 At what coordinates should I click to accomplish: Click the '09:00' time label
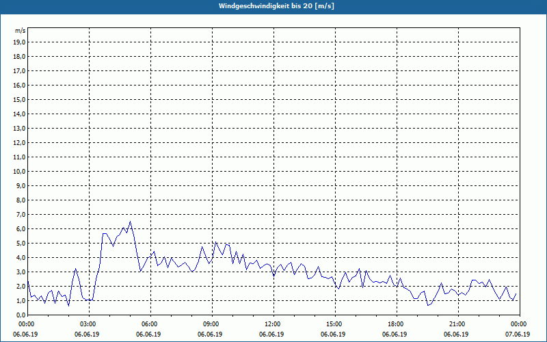212,324
